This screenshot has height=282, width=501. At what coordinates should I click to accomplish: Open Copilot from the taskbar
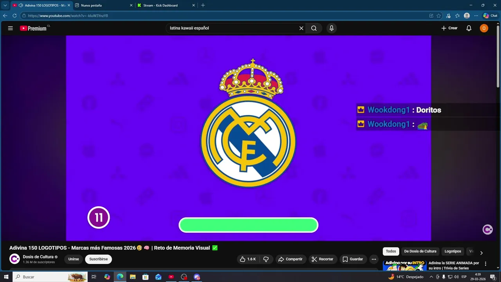point(107,277)
